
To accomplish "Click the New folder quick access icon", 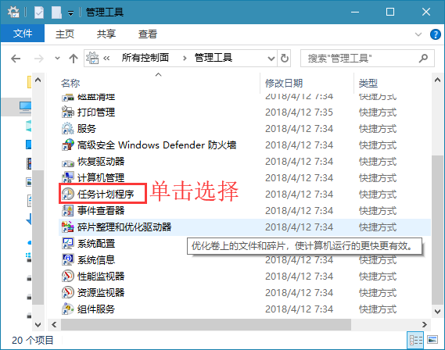I will (56, 12).
